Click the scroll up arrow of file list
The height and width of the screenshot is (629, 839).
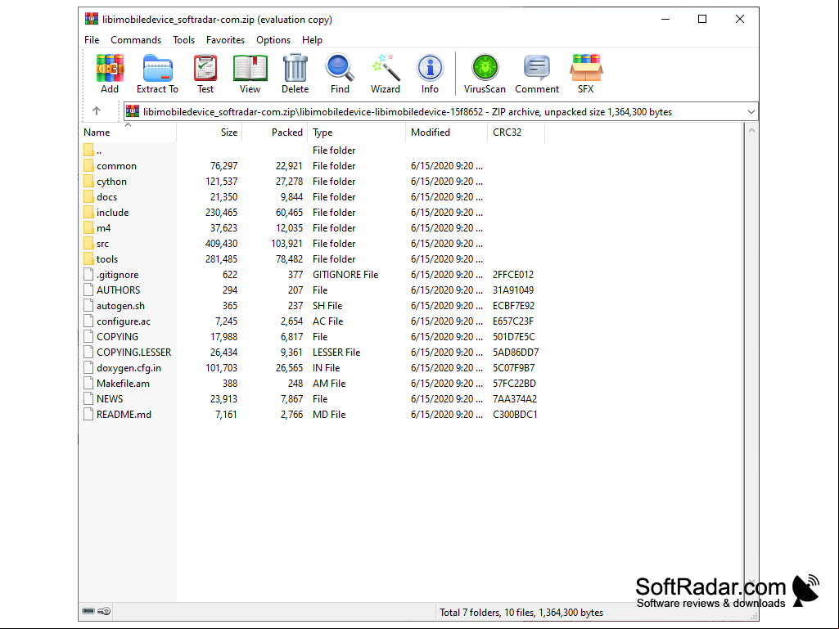point(751,131)
